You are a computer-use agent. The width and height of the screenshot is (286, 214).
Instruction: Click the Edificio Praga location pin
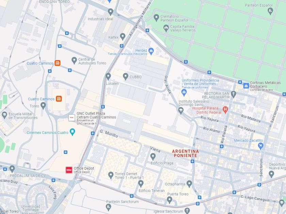pos(153,157)
